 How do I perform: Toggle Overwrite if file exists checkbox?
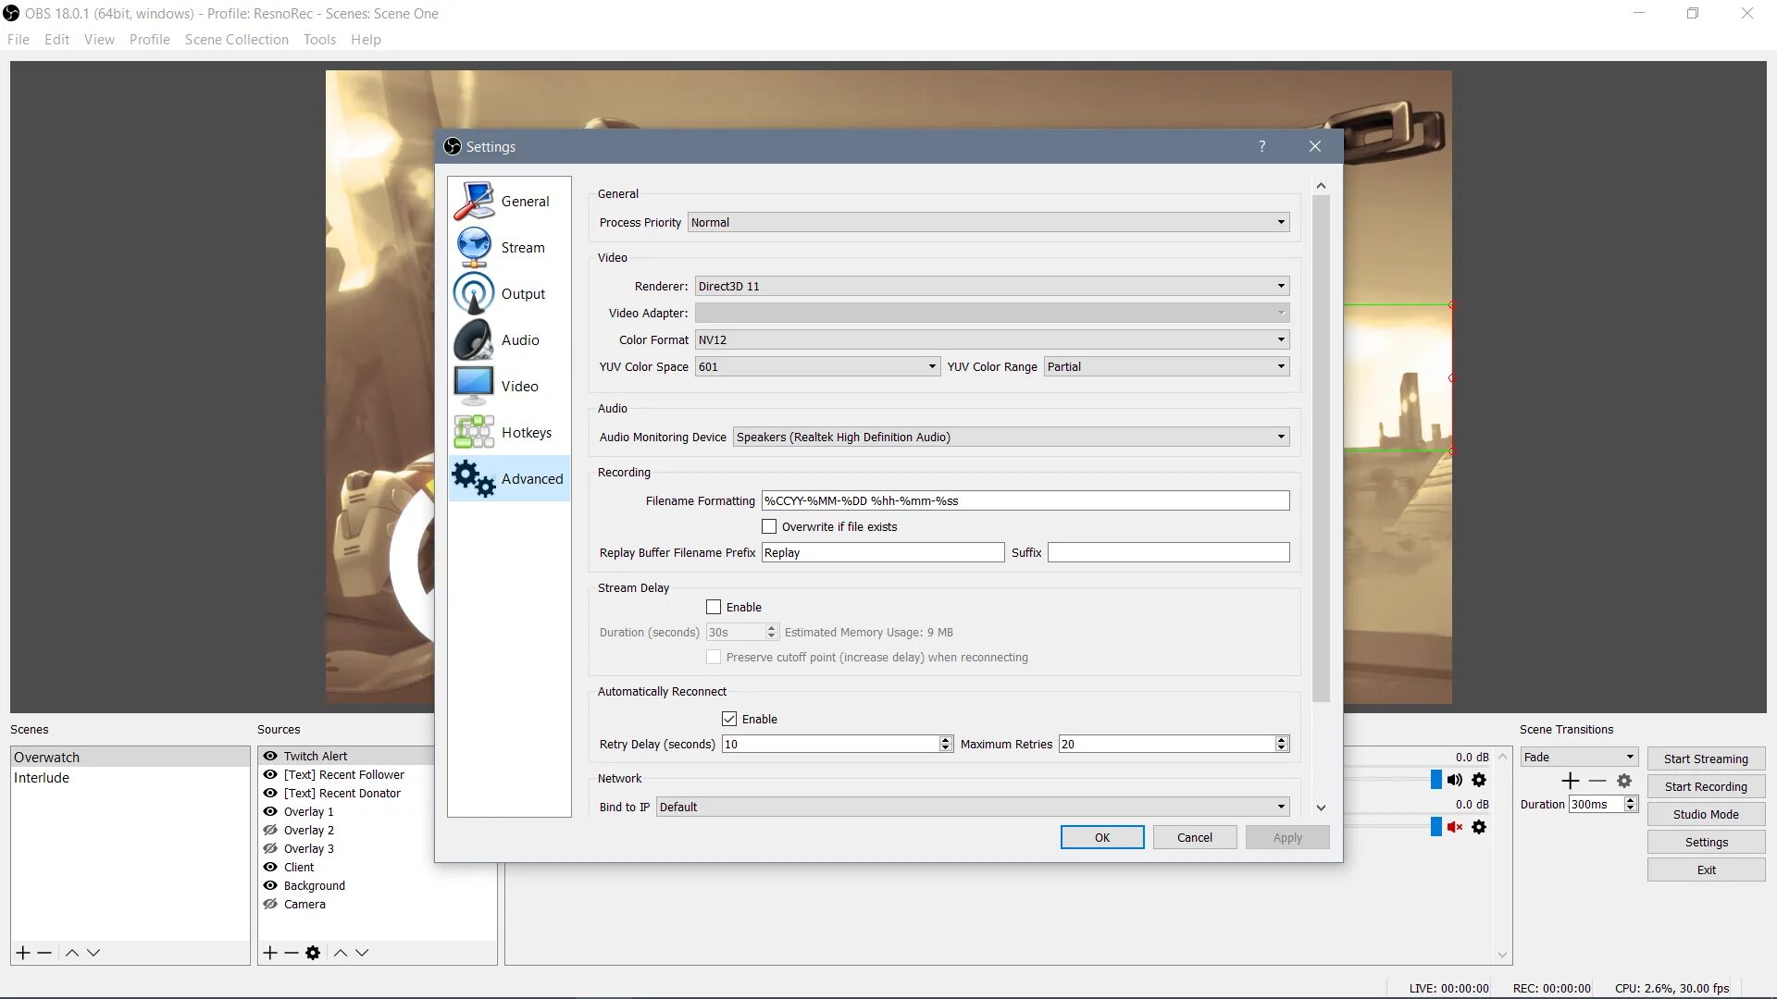(x=767, y=525)
